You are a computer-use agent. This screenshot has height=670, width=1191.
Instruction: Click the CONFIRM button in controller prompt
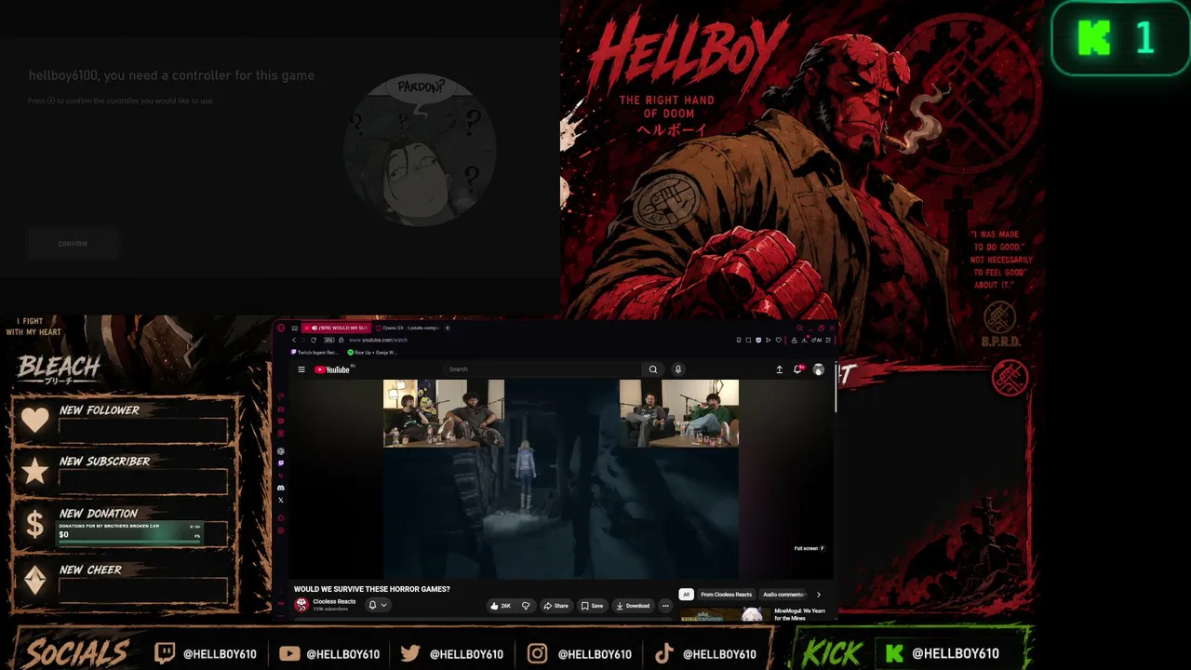tap(73, 244)
